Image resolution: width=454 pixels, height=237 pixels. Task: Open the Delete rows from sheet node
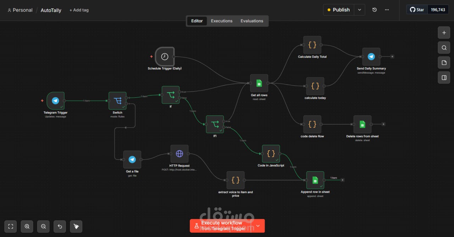click(362, 124)
